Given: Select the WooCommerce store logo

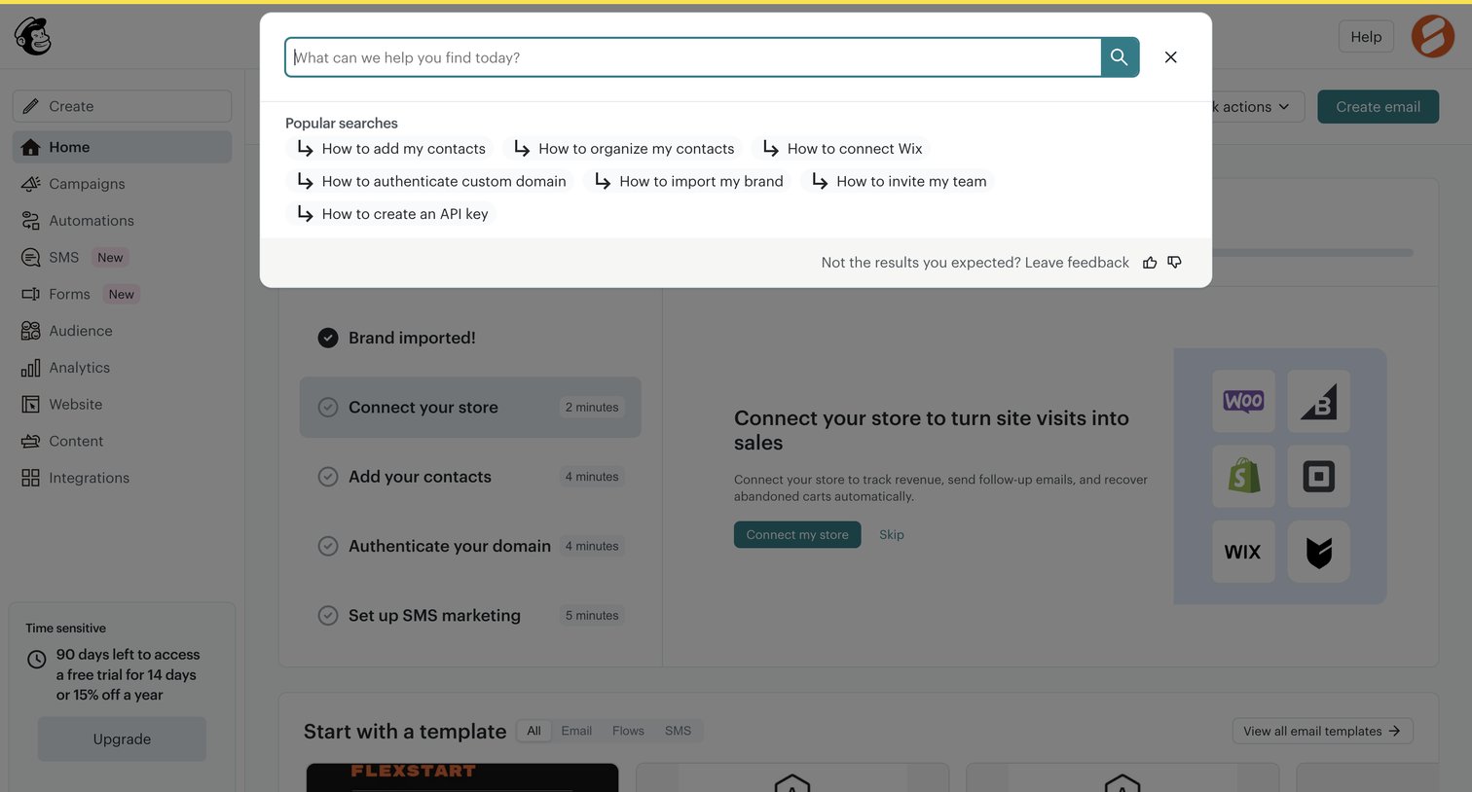Looking at the screenshot, I should [x=1243, y=401].
